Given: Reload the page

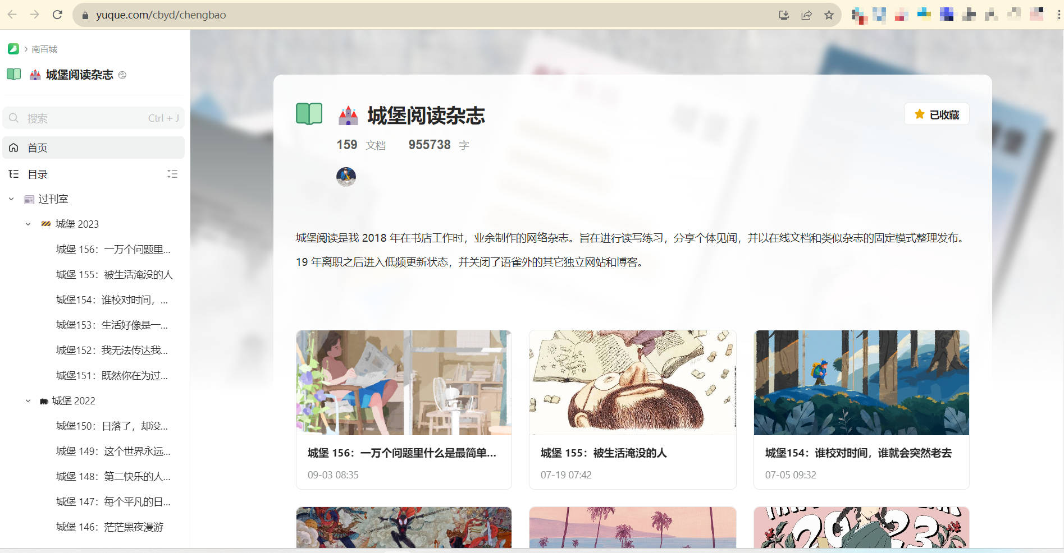Looking at the screenshot, I should [x=57, y=15].
